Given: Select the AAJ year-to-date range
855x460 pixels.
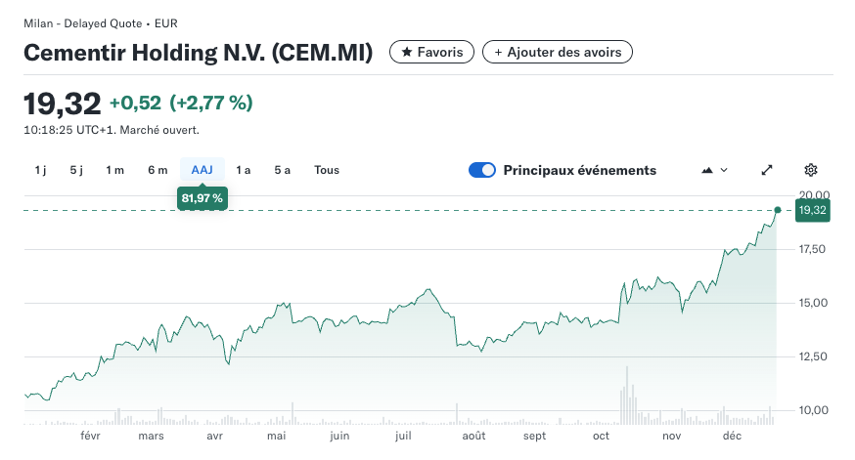Looking at the screenshot, I should click(202, 170).
